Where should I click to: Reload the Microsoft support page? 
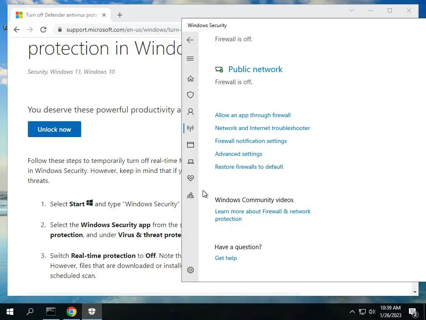[43, 30]
